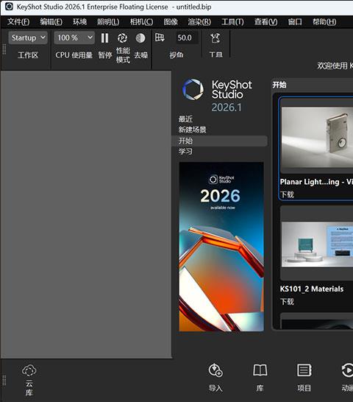Click the tools icon in the toolbar
Viewport: 353px width, 402px height.
point(215,38)
